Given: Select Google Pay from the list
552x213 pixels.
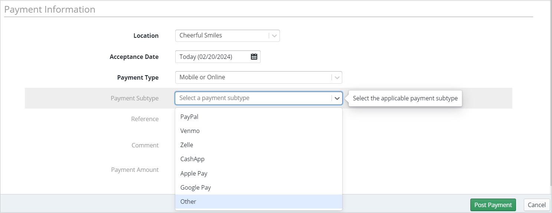Looking at the screenshot, I should point(258,187).
